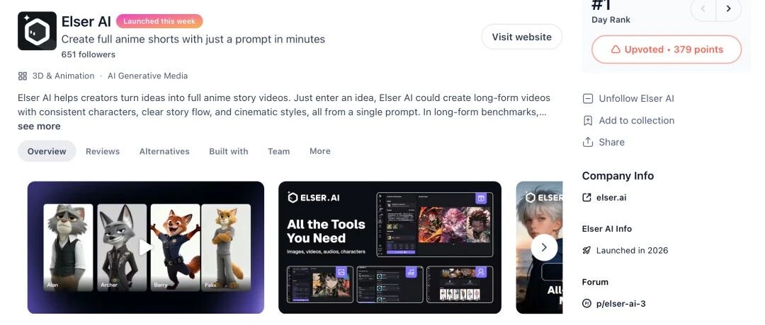Expand description with see more

[39, 126]
